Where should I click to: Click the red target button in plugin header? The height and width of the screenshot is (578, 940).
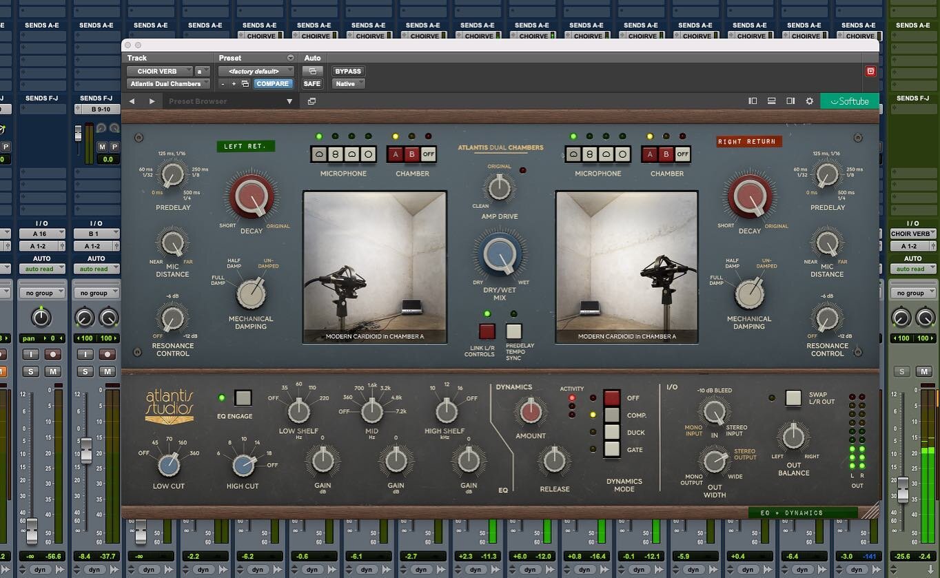(x=870, y=71)
